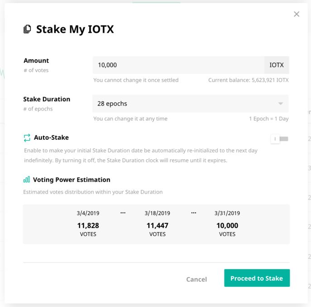Select the 3/18/2019 votes estimate of 11,447
Viewport: 311px width, 307px height.
158,226
